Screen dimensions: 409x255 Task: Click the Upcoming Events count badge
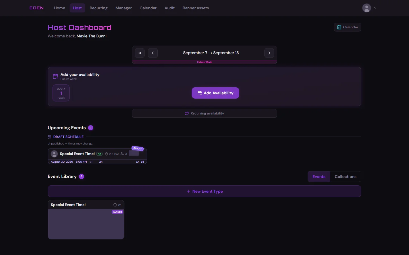pyautogui.click(x=91, y=128)
